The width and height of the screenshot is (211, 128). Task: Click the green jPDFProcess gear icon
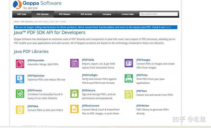[20, 94]
